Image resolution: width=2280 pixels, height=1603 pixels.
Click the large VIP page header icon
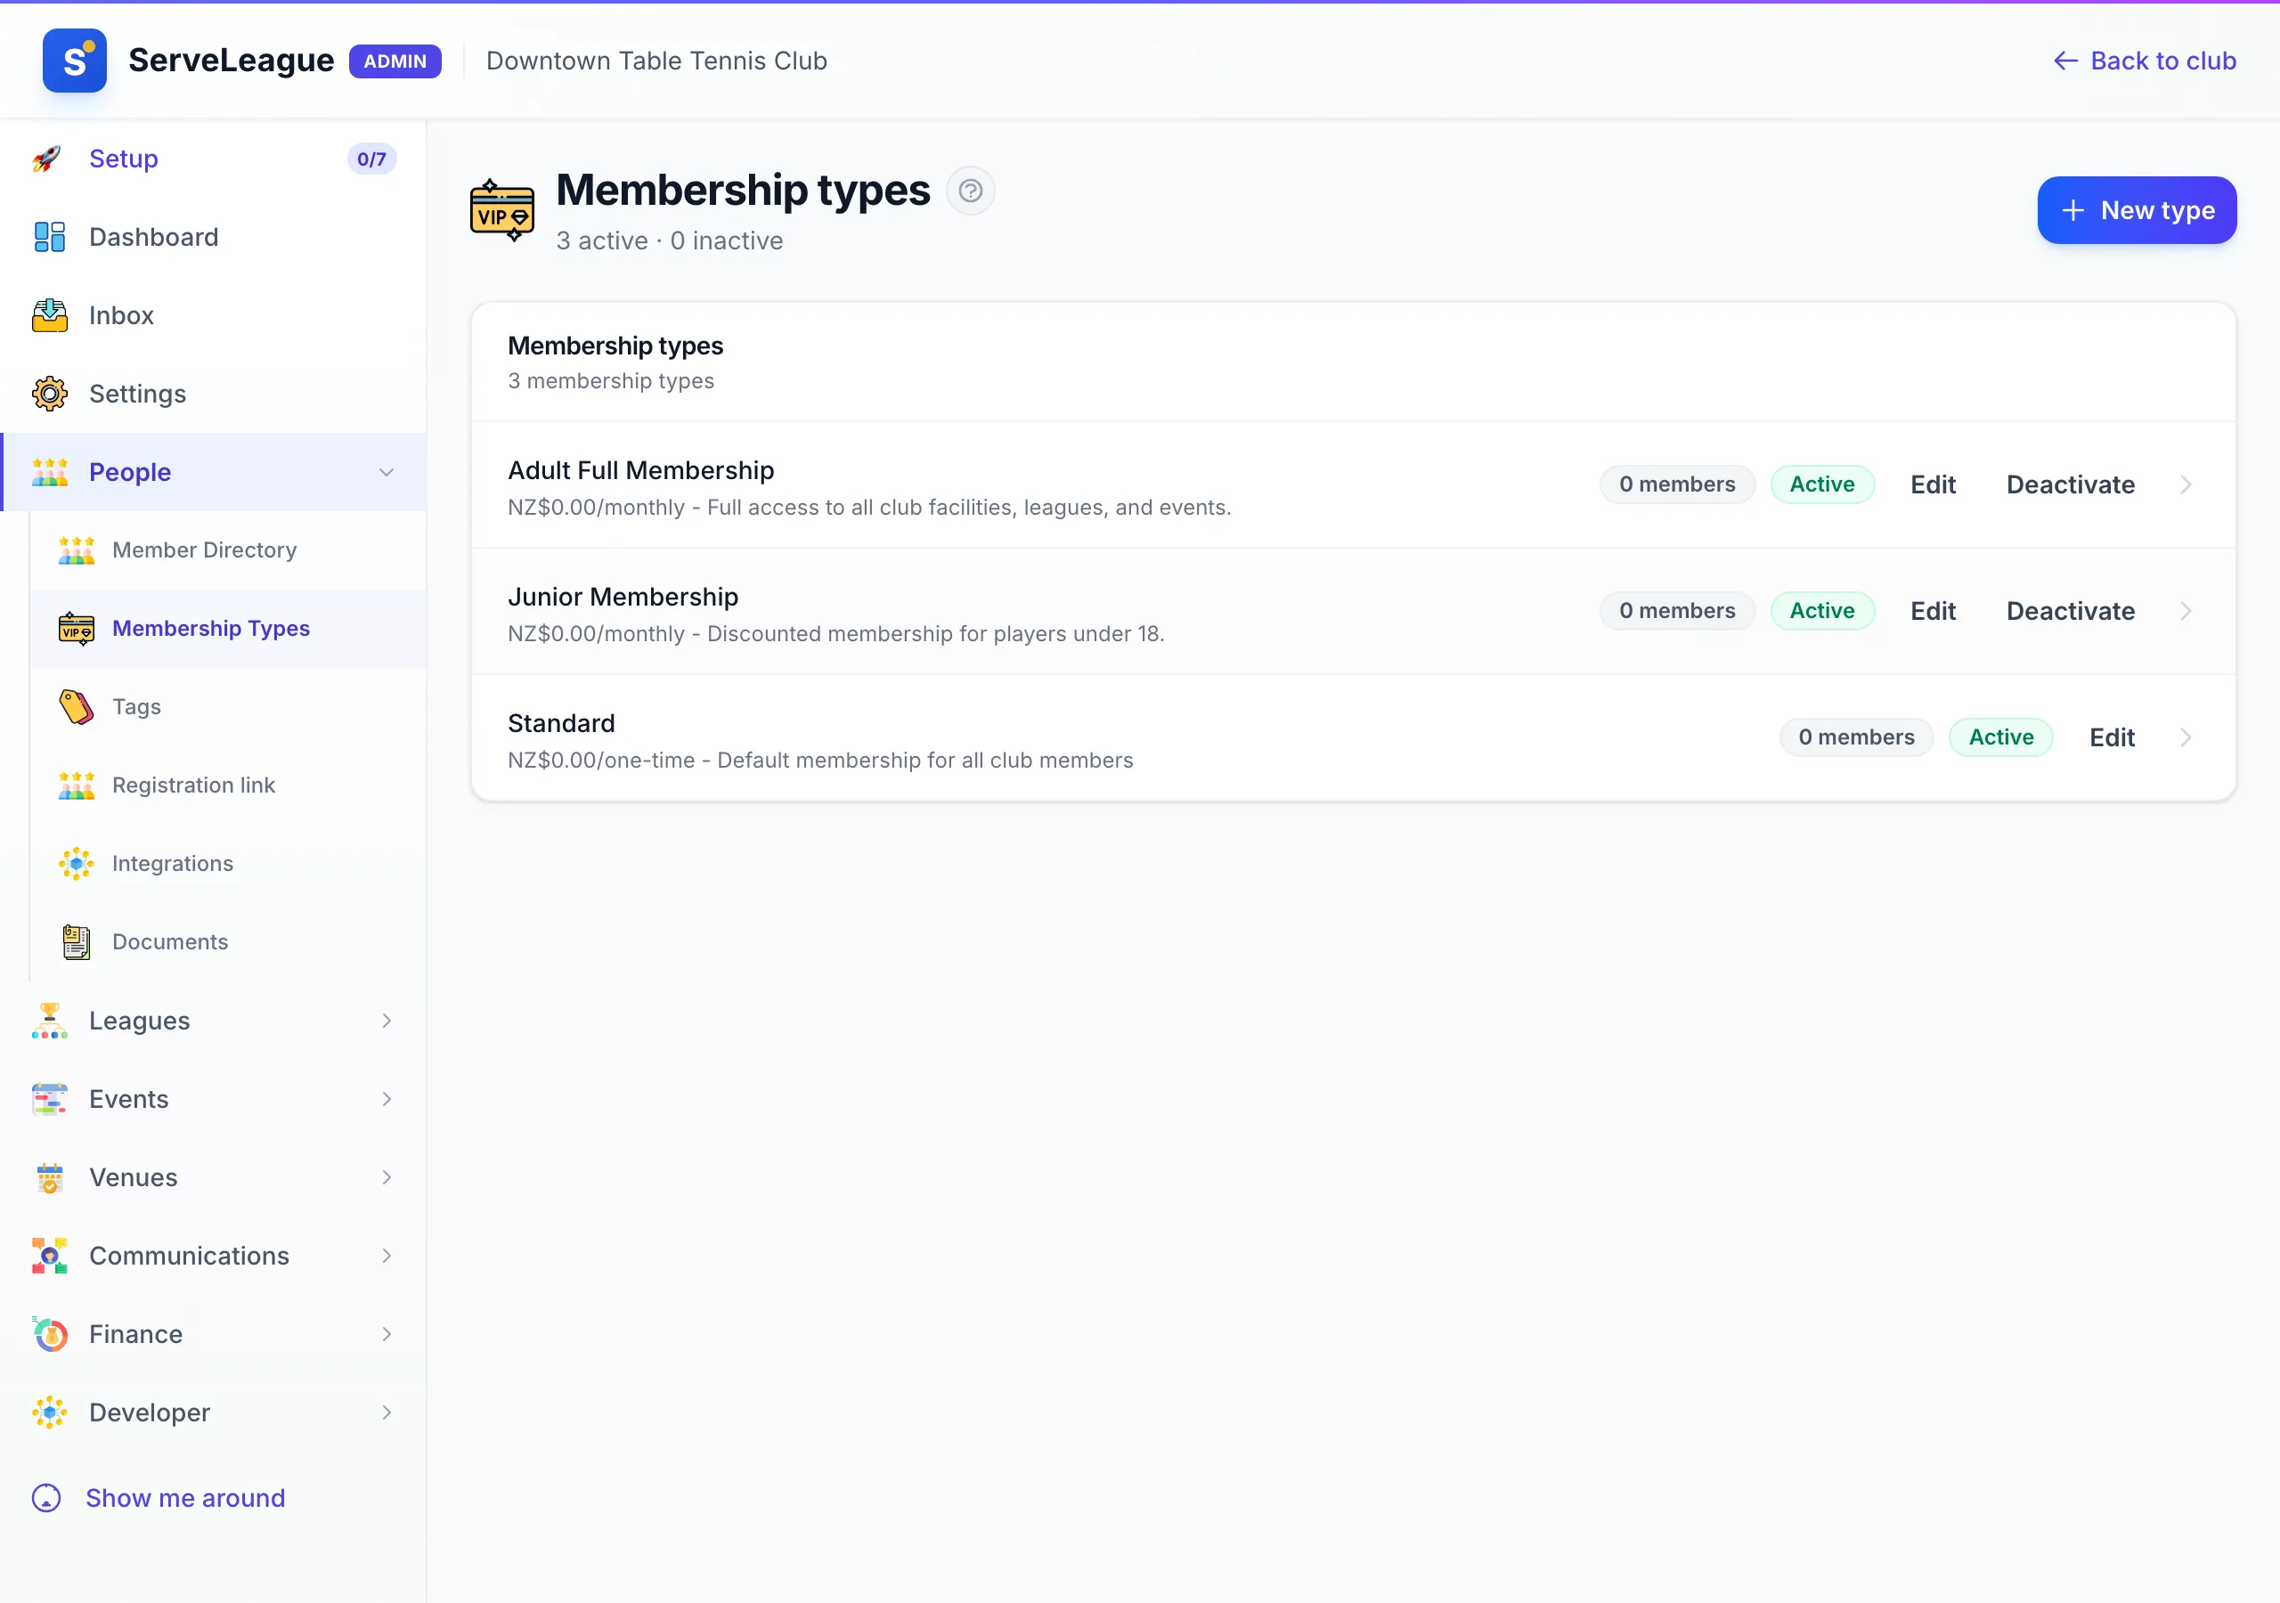tap(501, 212)
